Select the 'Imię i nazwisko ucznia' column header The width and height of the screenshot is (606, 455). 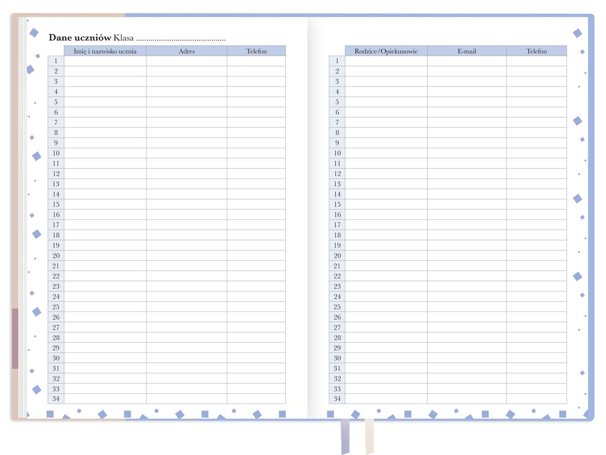105,51
